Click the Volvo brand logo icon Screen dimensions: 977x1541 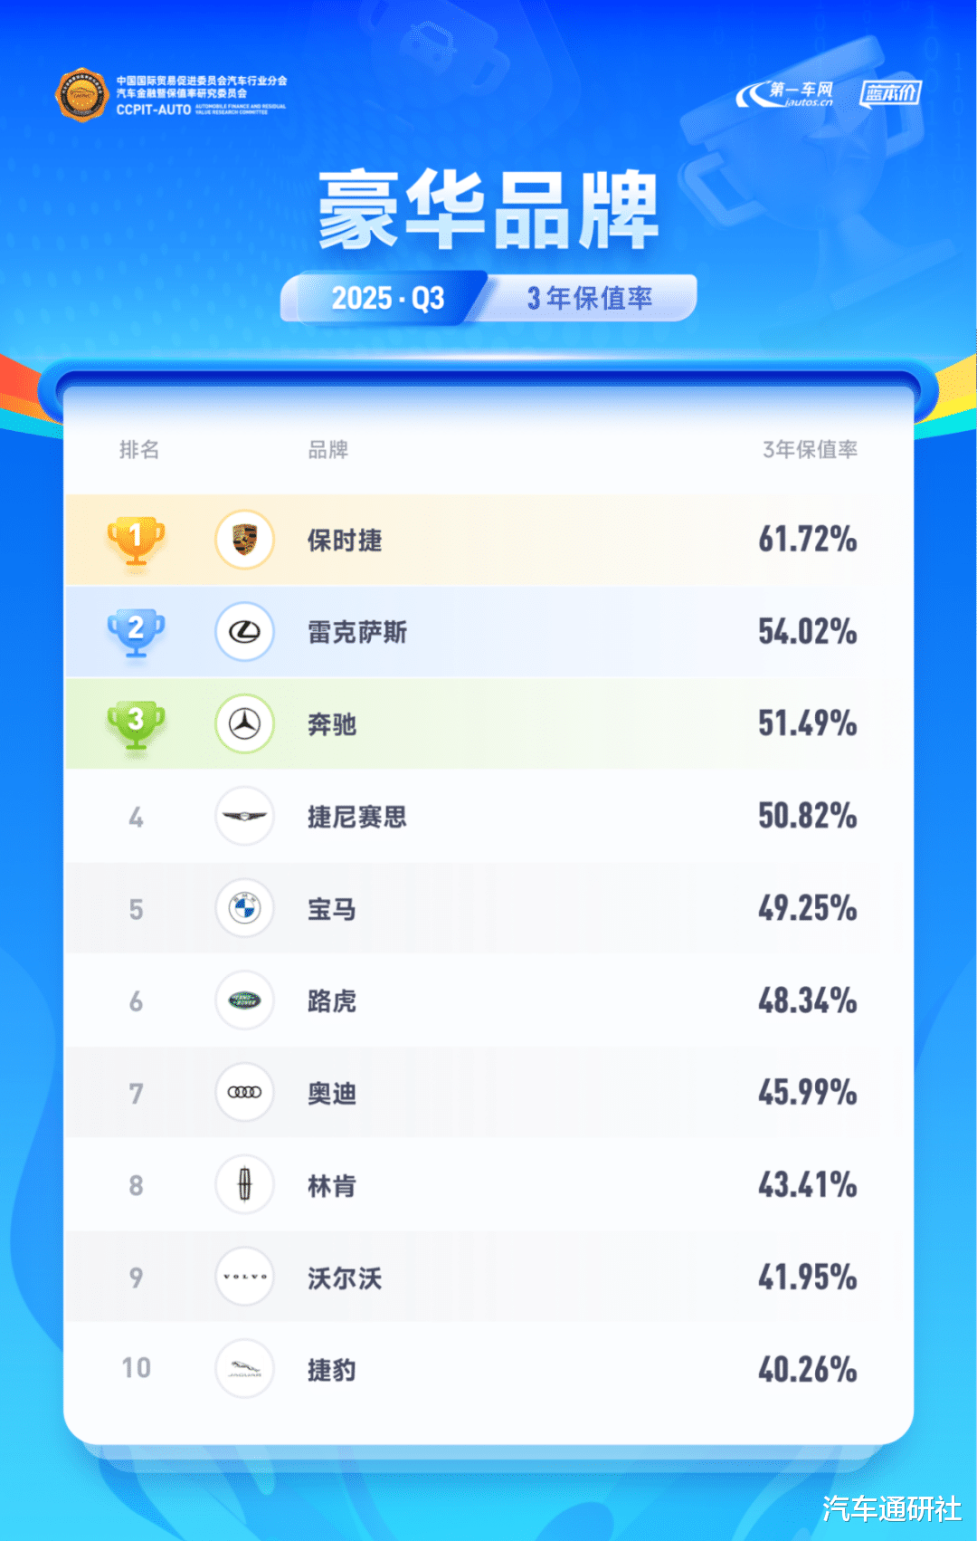pyautogui.click(x=244, y=1277)
